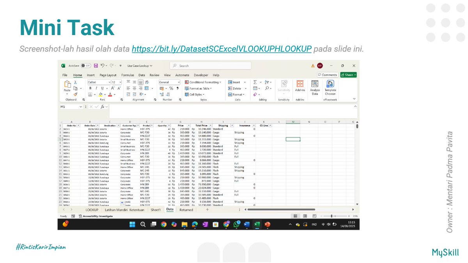Adjust the zoom slider in status bar
The image size is (468, 263).
point(332,215)
